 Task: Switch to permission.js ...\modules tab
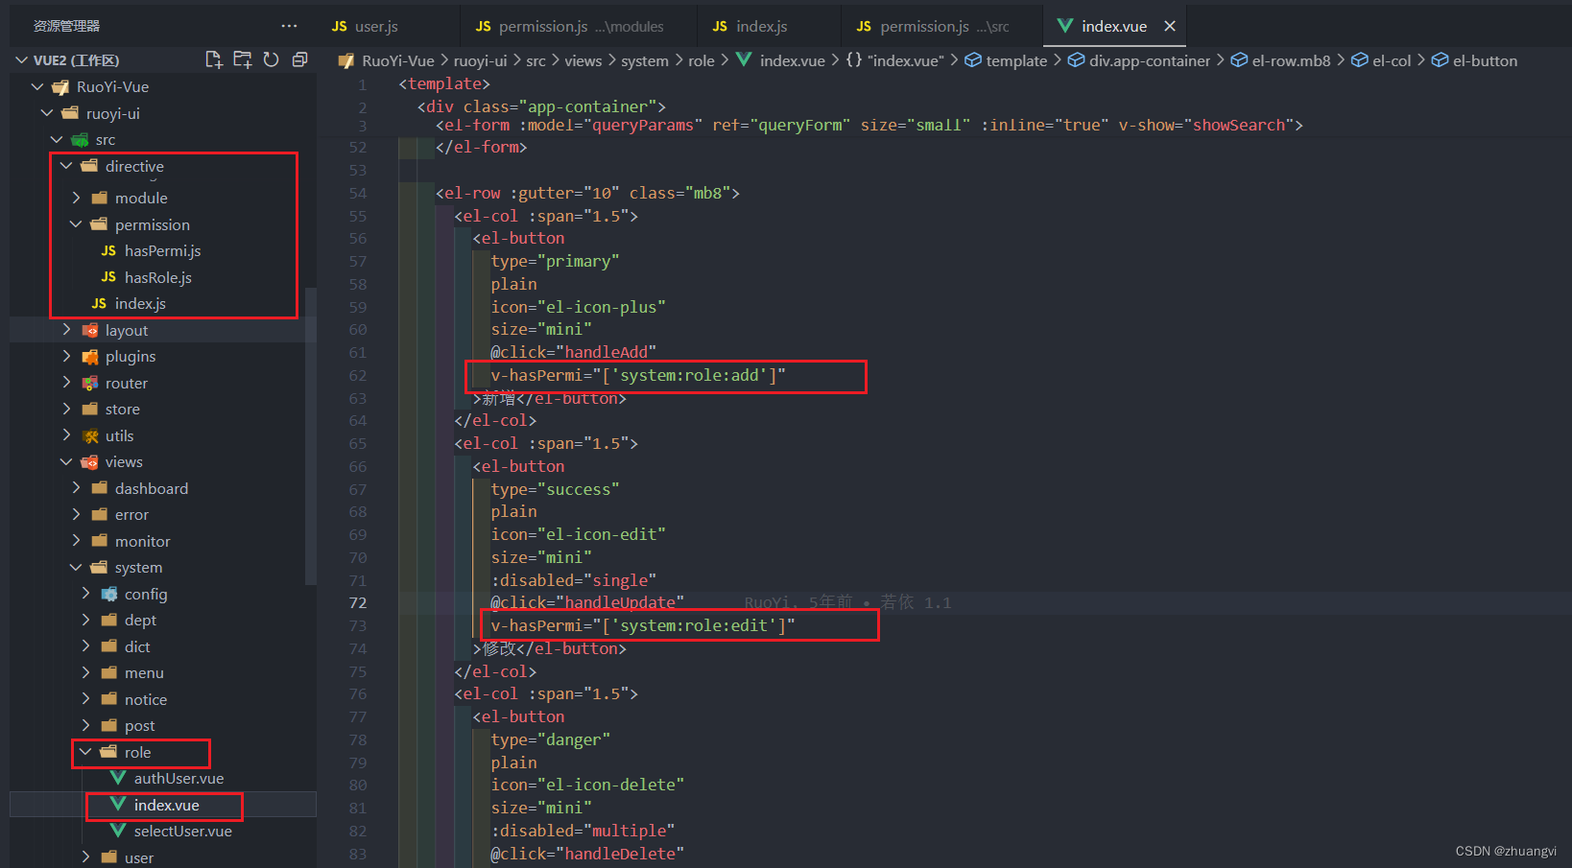tap(569, 26)
